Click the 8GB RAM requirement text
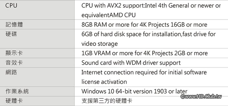 [144, 25]
